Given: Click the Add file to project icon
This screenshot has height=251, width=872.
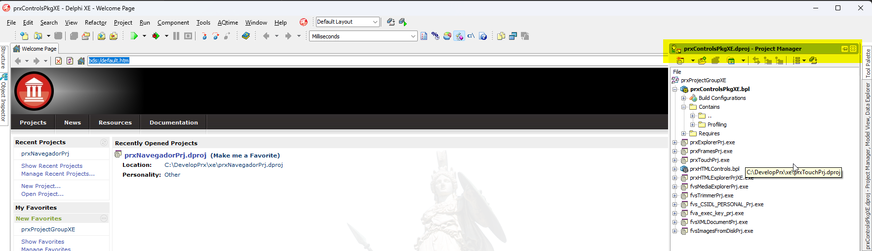Looking at the screenshot, I should click(101, 36).
